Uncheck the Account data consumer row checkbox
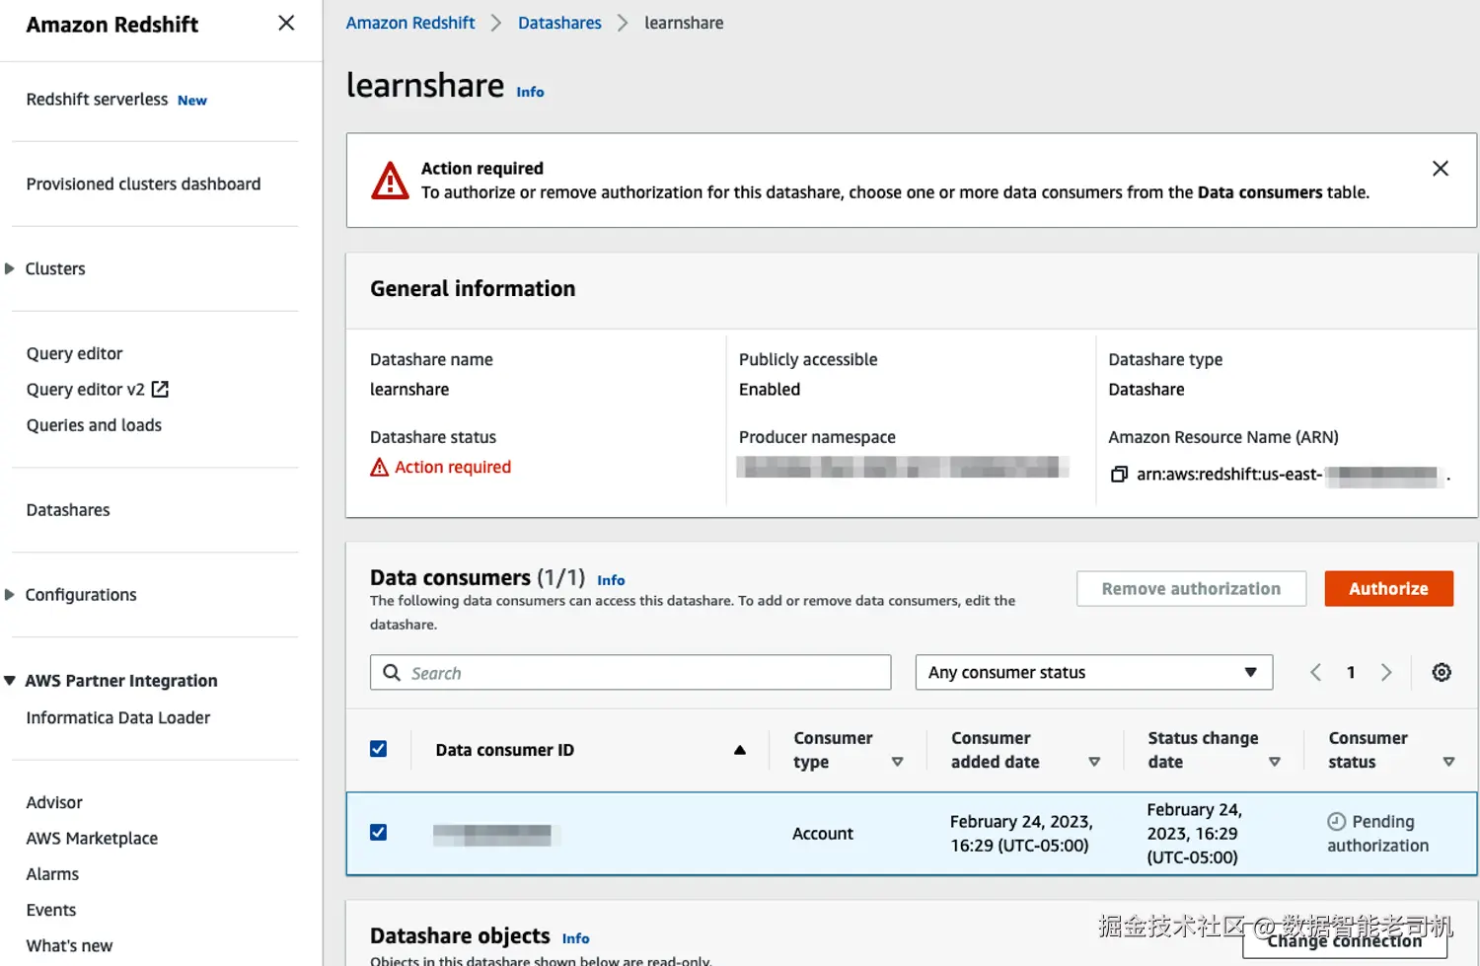The height and width of the screenshot is (966, 1480). 378,832
